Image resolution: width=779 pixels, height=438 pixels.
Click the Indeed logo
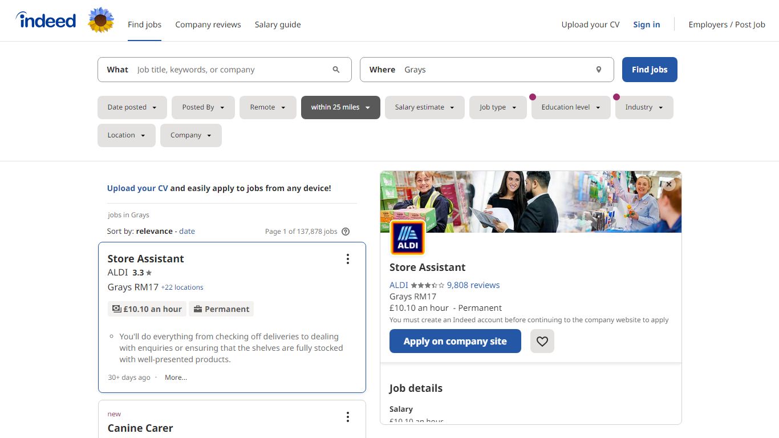46,21
